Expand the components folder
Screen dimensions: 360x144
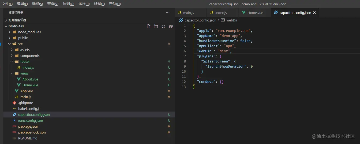pos(12,56)
